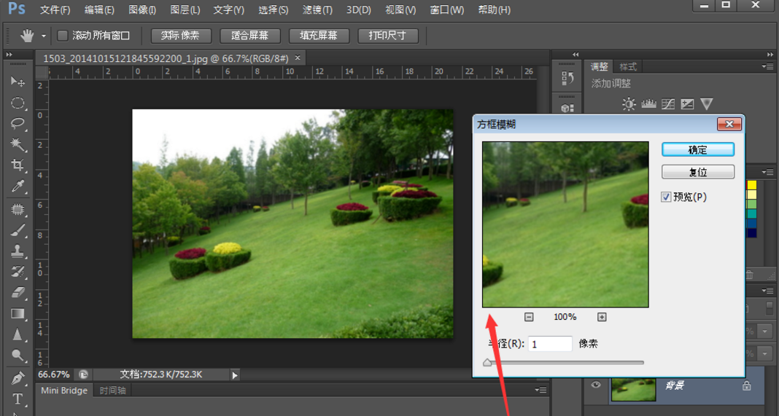Confirm the box blur with 确定
The width and height of the screenshot is (779, 416).
click(697, 149)
